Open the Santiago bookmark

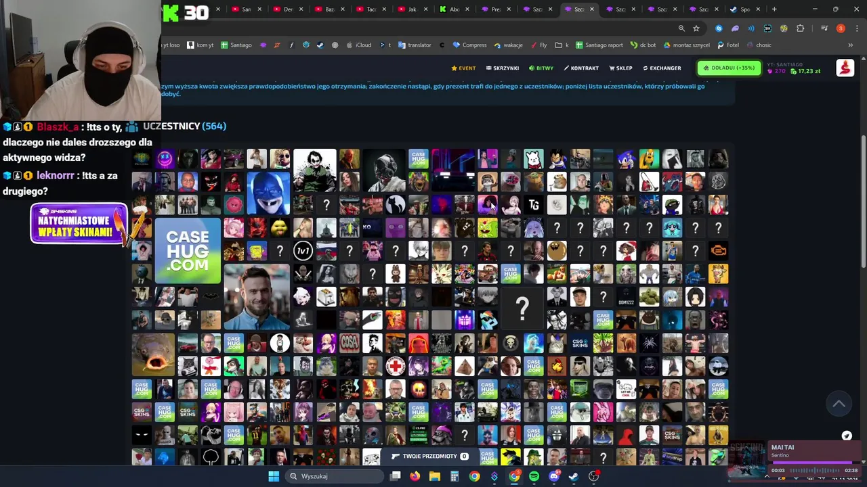point(236,45)
